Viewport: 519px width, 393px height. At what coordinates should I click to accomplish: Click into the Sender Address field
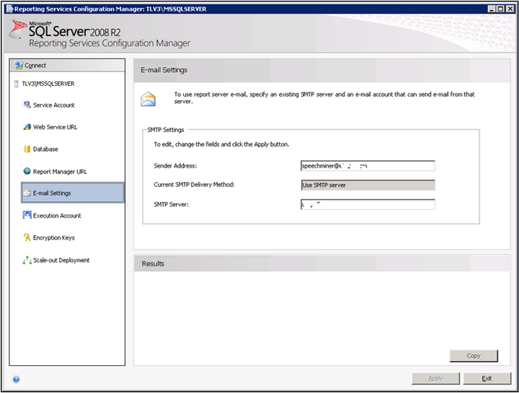[x=368, y=166]
